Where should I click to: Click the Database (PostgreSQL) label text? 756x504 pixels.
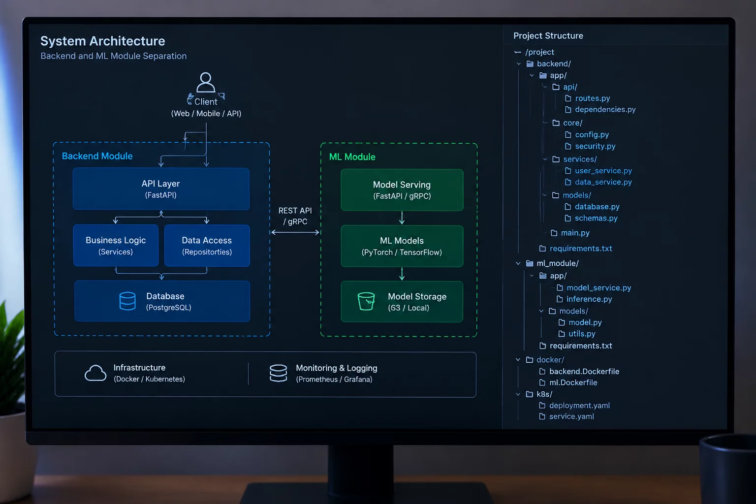[x=169, y=302]
